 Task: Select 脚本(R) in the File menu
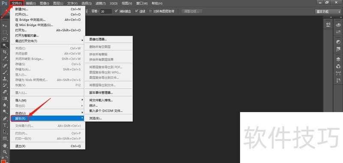(x=48, y=118)
